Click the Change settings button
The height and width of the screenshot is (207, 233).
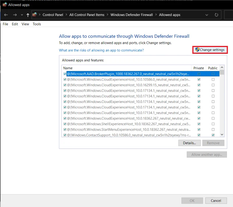tap(210, 50)
